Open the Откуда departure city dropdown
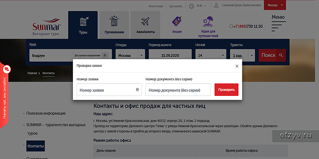Screen dimensions: 319x159 point(130,55)
